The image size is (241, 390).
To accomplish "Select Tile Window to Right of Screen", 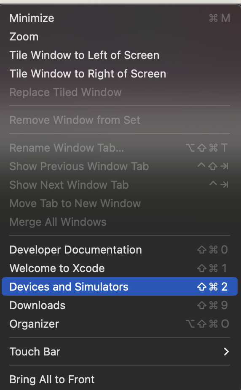I will 120,74.
